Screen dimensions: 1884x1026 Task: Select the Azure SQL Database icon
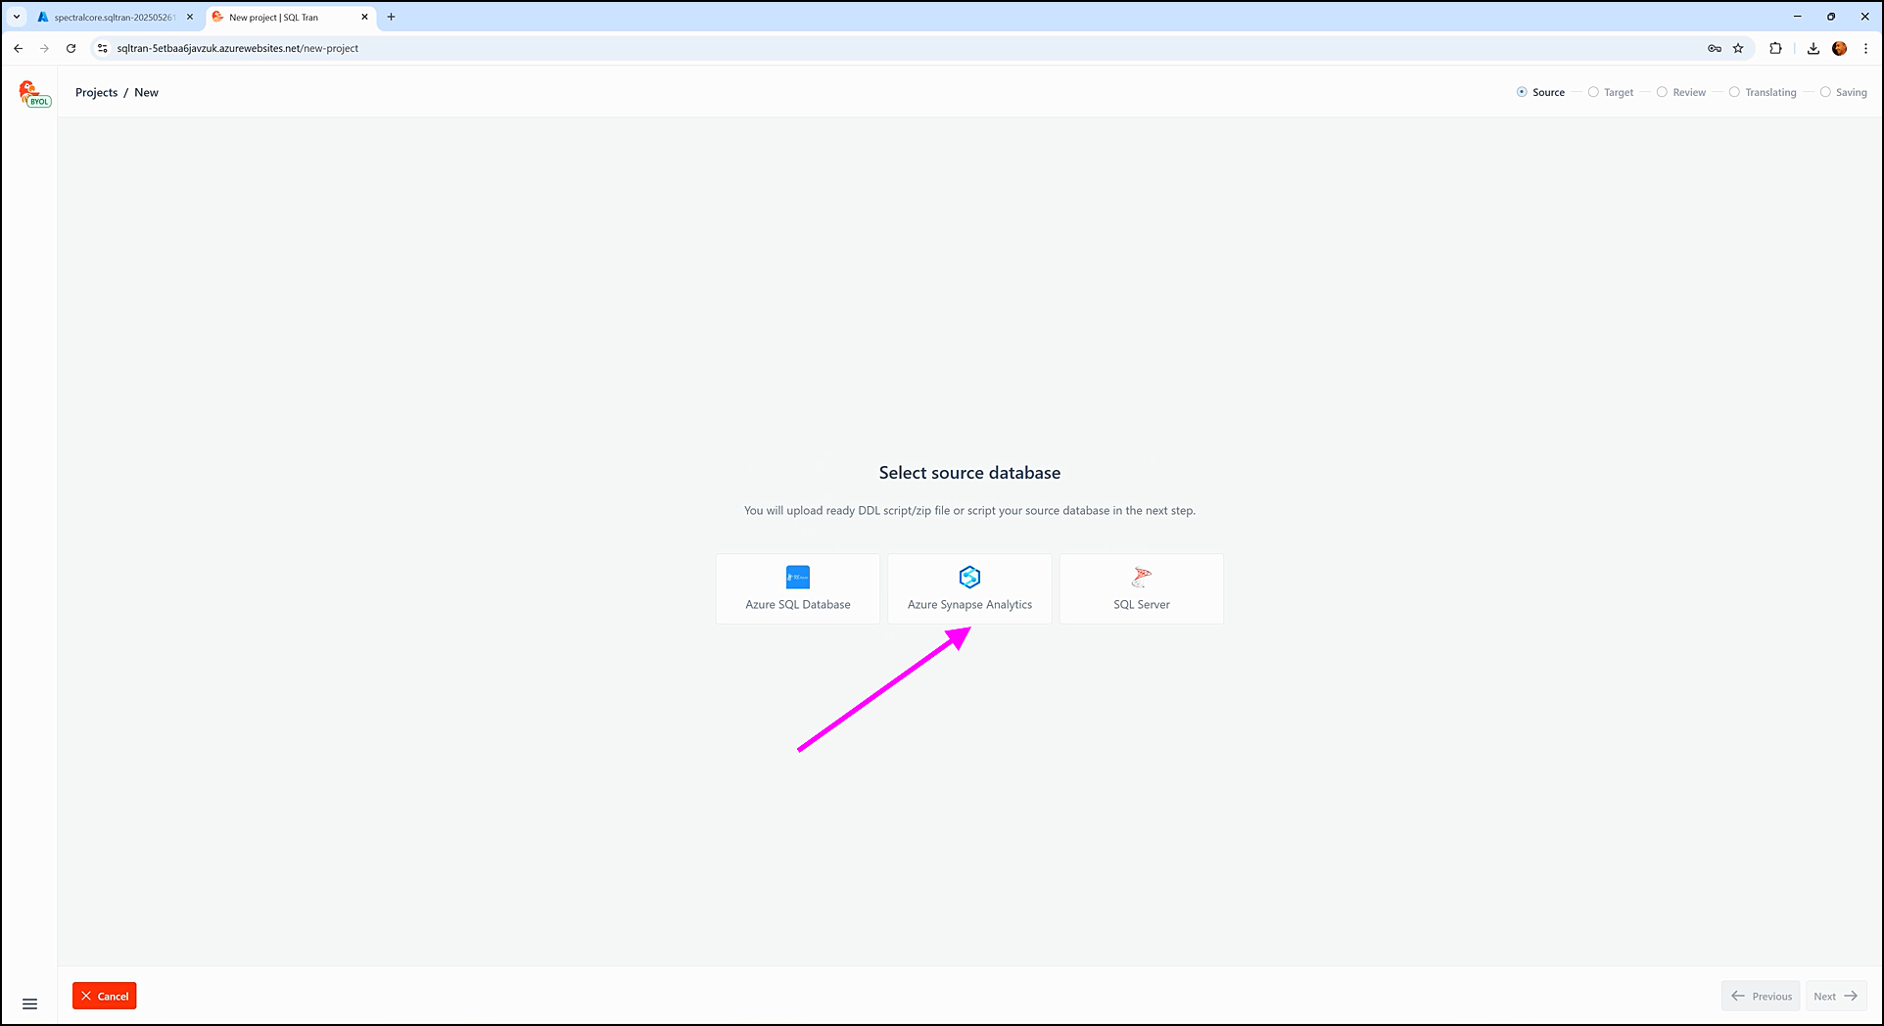797,578
